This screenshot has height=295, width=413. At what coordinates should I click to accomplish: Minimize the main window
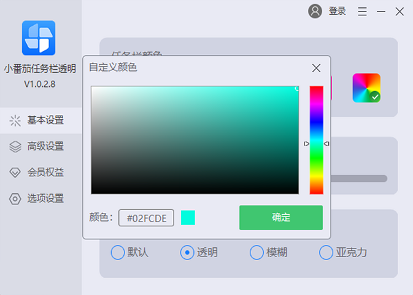point(381,12)
